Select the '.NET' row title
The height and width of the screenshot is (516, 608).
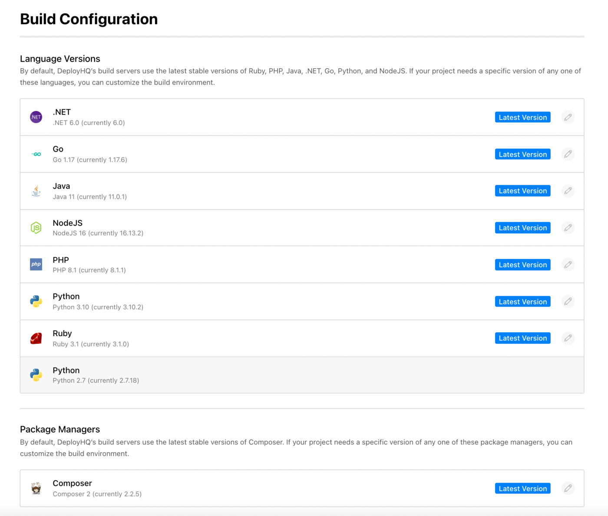pyautogui.click(x=62, y=112)
